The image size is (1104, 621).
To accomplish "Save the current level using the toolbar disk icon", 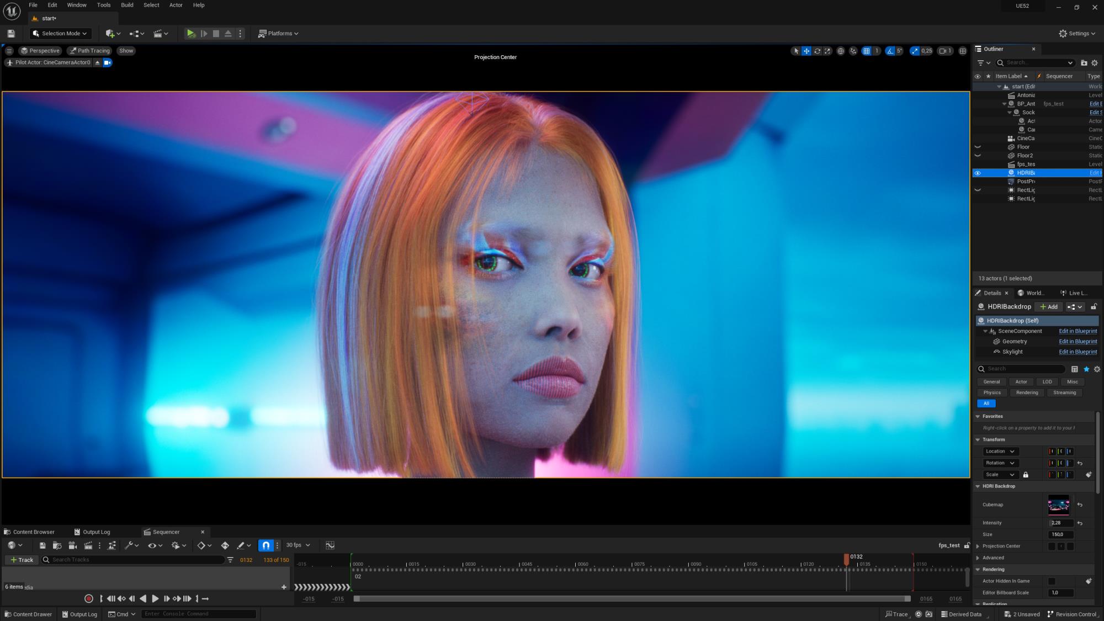I will tap(10, 34).
